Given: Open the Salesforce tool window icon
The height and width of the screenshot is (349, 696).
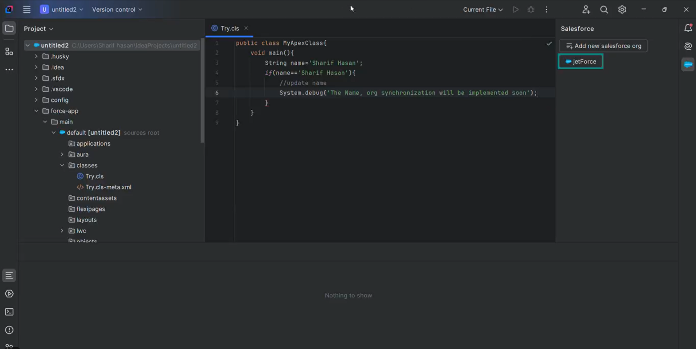Looking at the screenshot, I should (688, 64).
